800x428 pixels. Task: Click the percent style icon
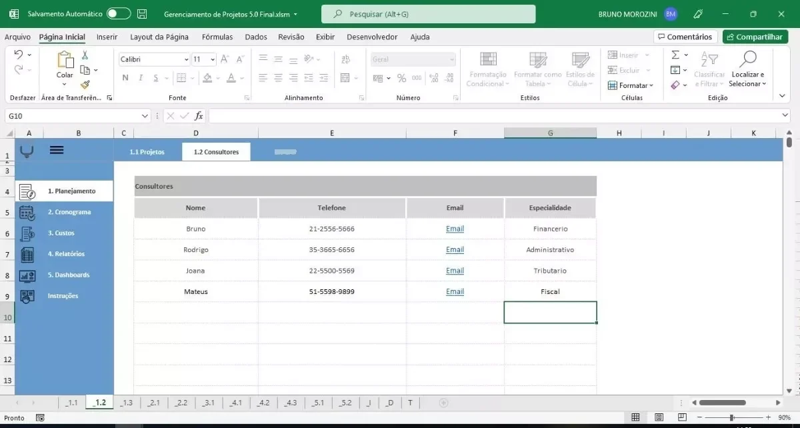point(401,78)
